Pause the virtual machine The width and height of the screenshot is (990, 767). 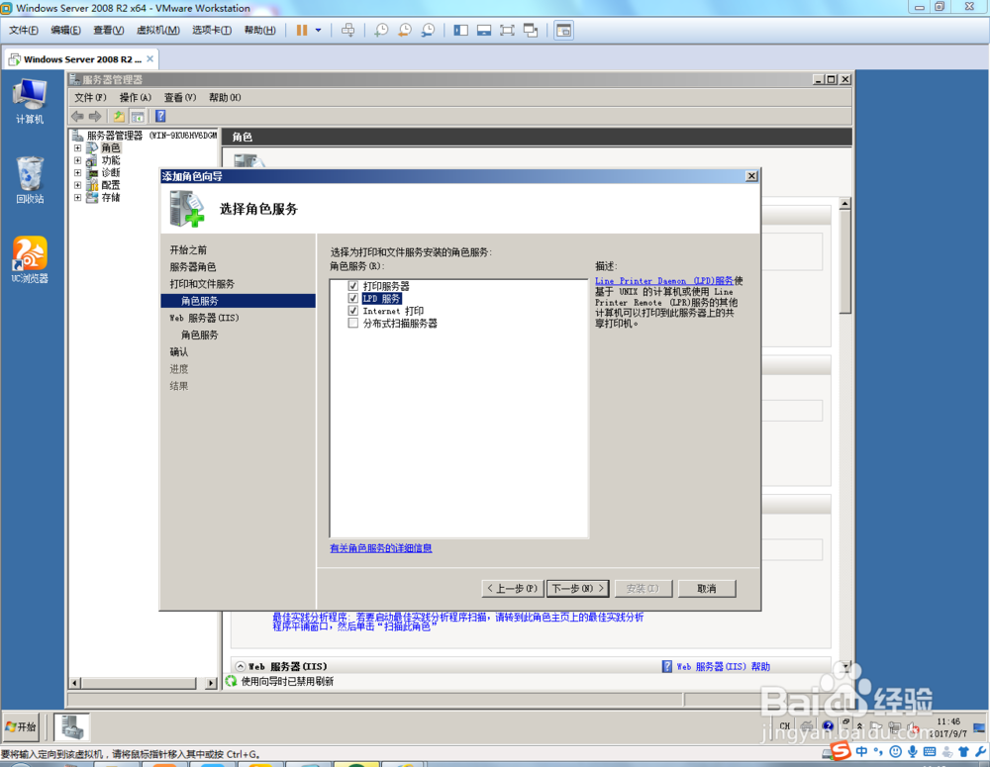[302, 31]
